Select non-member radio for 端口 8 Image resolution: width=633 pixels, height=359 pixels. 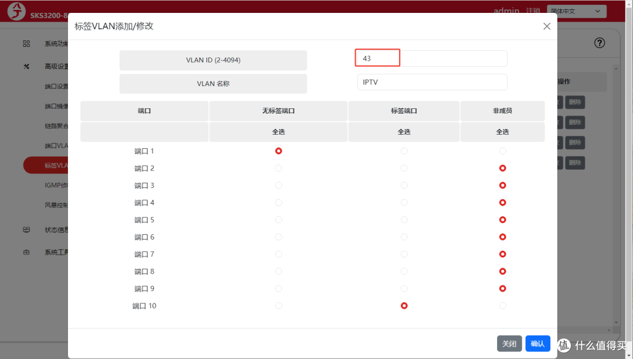click(503, 272)
